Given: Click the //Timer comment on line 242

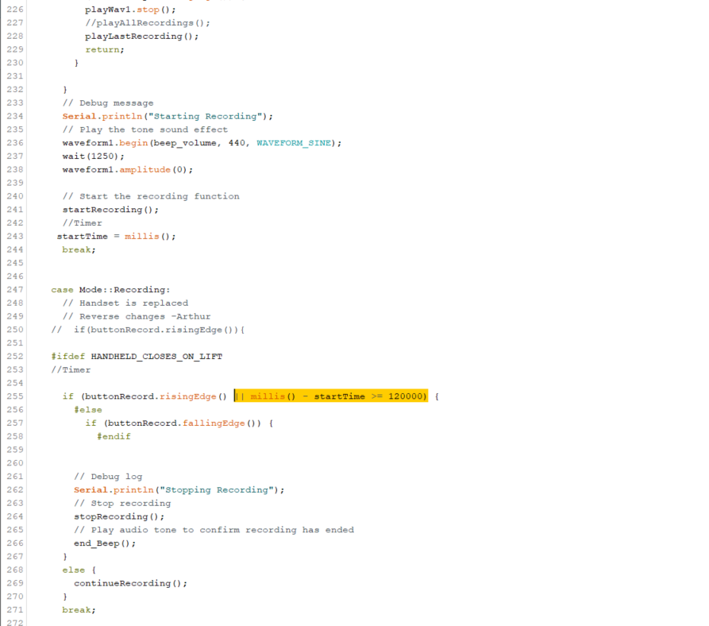Looking at the screenshot, I should tap(83, 223).
